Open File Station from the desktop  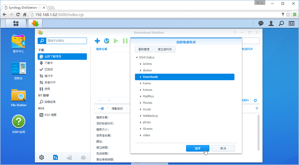click(x=19, y=97)
